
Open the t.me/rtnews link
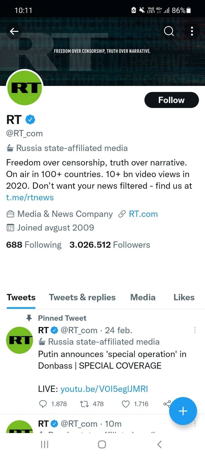point(30,197)
